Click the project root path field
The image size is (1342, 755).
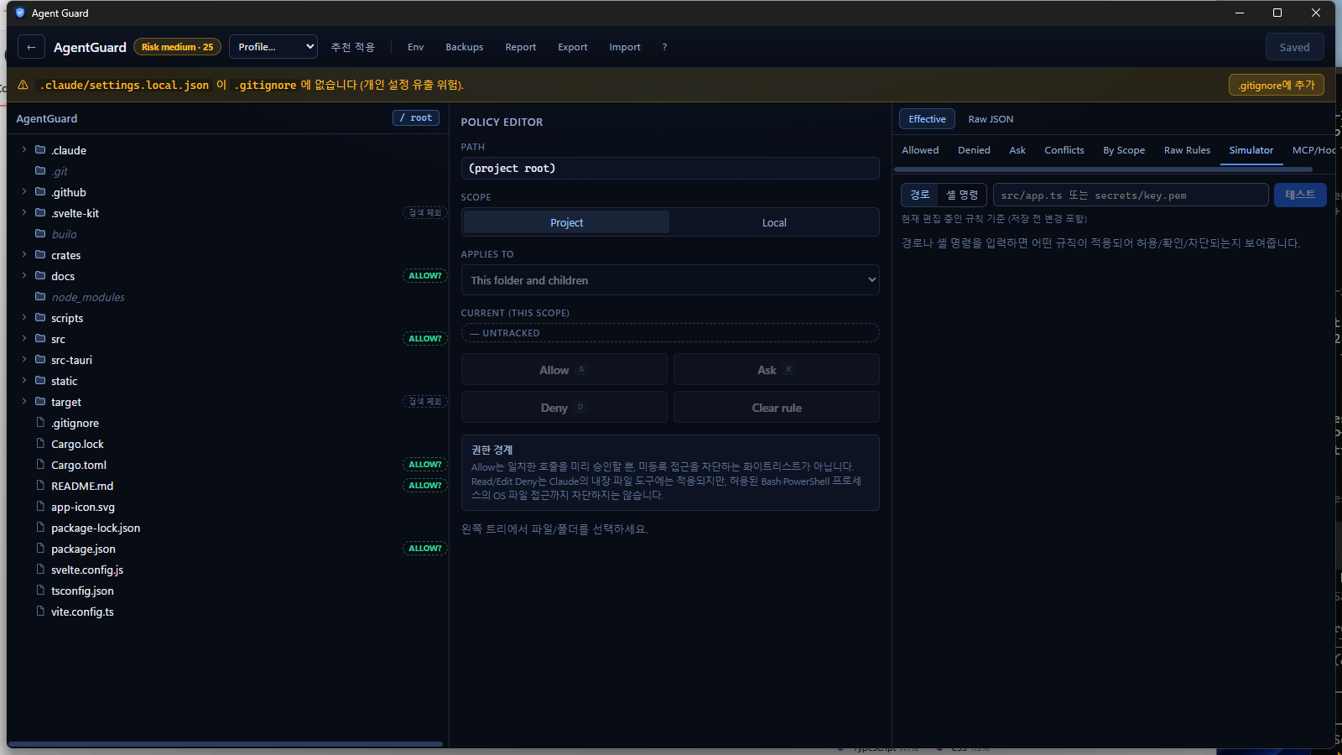click(670, 169)
